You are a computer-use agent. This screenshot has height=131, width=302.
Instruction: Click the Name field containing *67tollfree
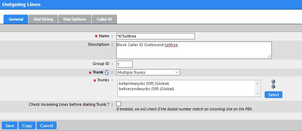coord(155,36)
